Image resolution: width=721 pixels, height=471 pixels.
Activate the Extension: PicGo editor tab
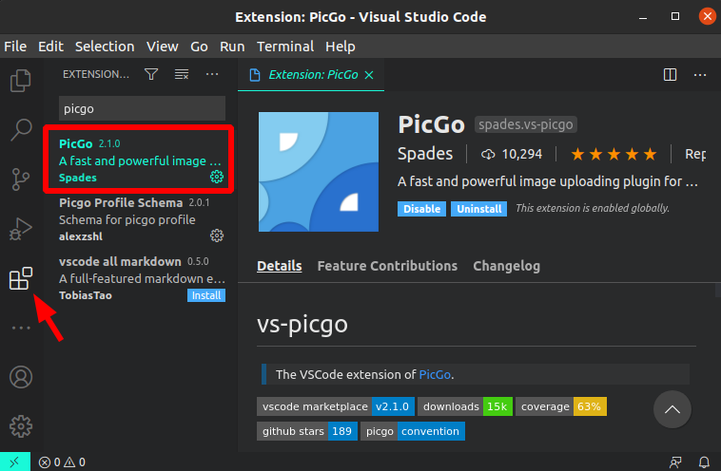coord(311,75)
